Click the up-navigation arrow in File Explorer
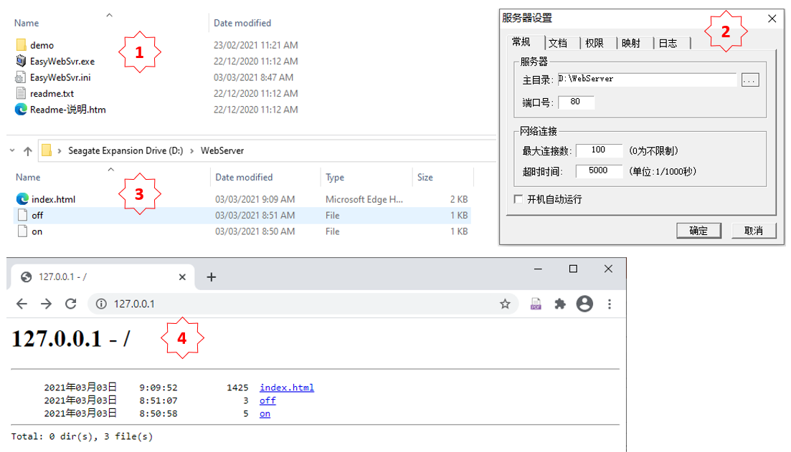Image resolution: width=791 pixels, height=452 pixels. 26,150
